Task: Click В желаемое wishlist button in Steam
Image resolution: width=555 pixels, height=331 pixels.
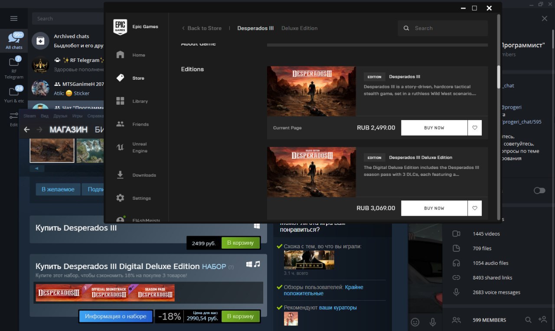Action: click(58, 189)
